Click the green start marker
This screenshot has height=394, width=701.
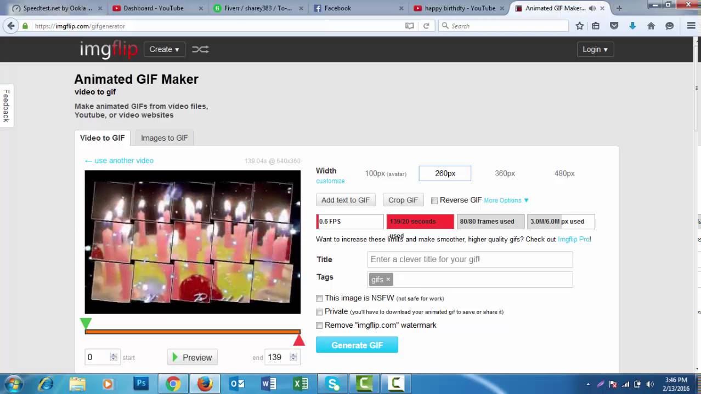[86, 323]
